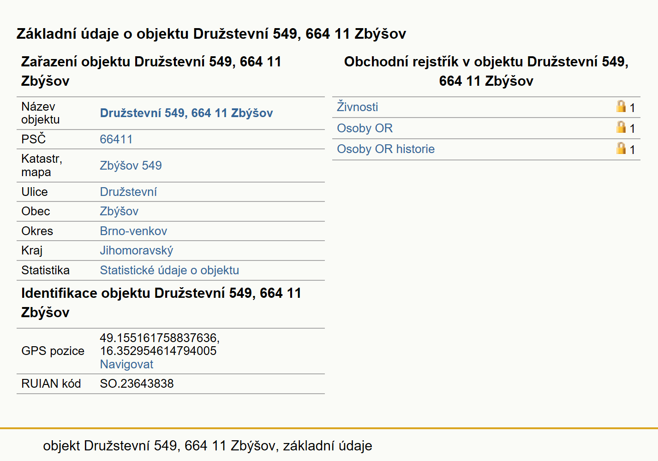Go to Brno-venkov district link
This screenshot has width=658, height=461.
coord(133,231)
